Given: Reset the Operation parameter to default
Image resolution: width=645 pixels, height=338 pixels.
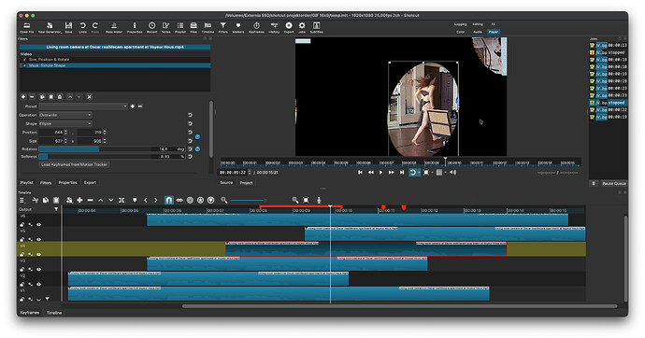Looking at the screenshot, I should pyautogui.click(x=190, y=116).
